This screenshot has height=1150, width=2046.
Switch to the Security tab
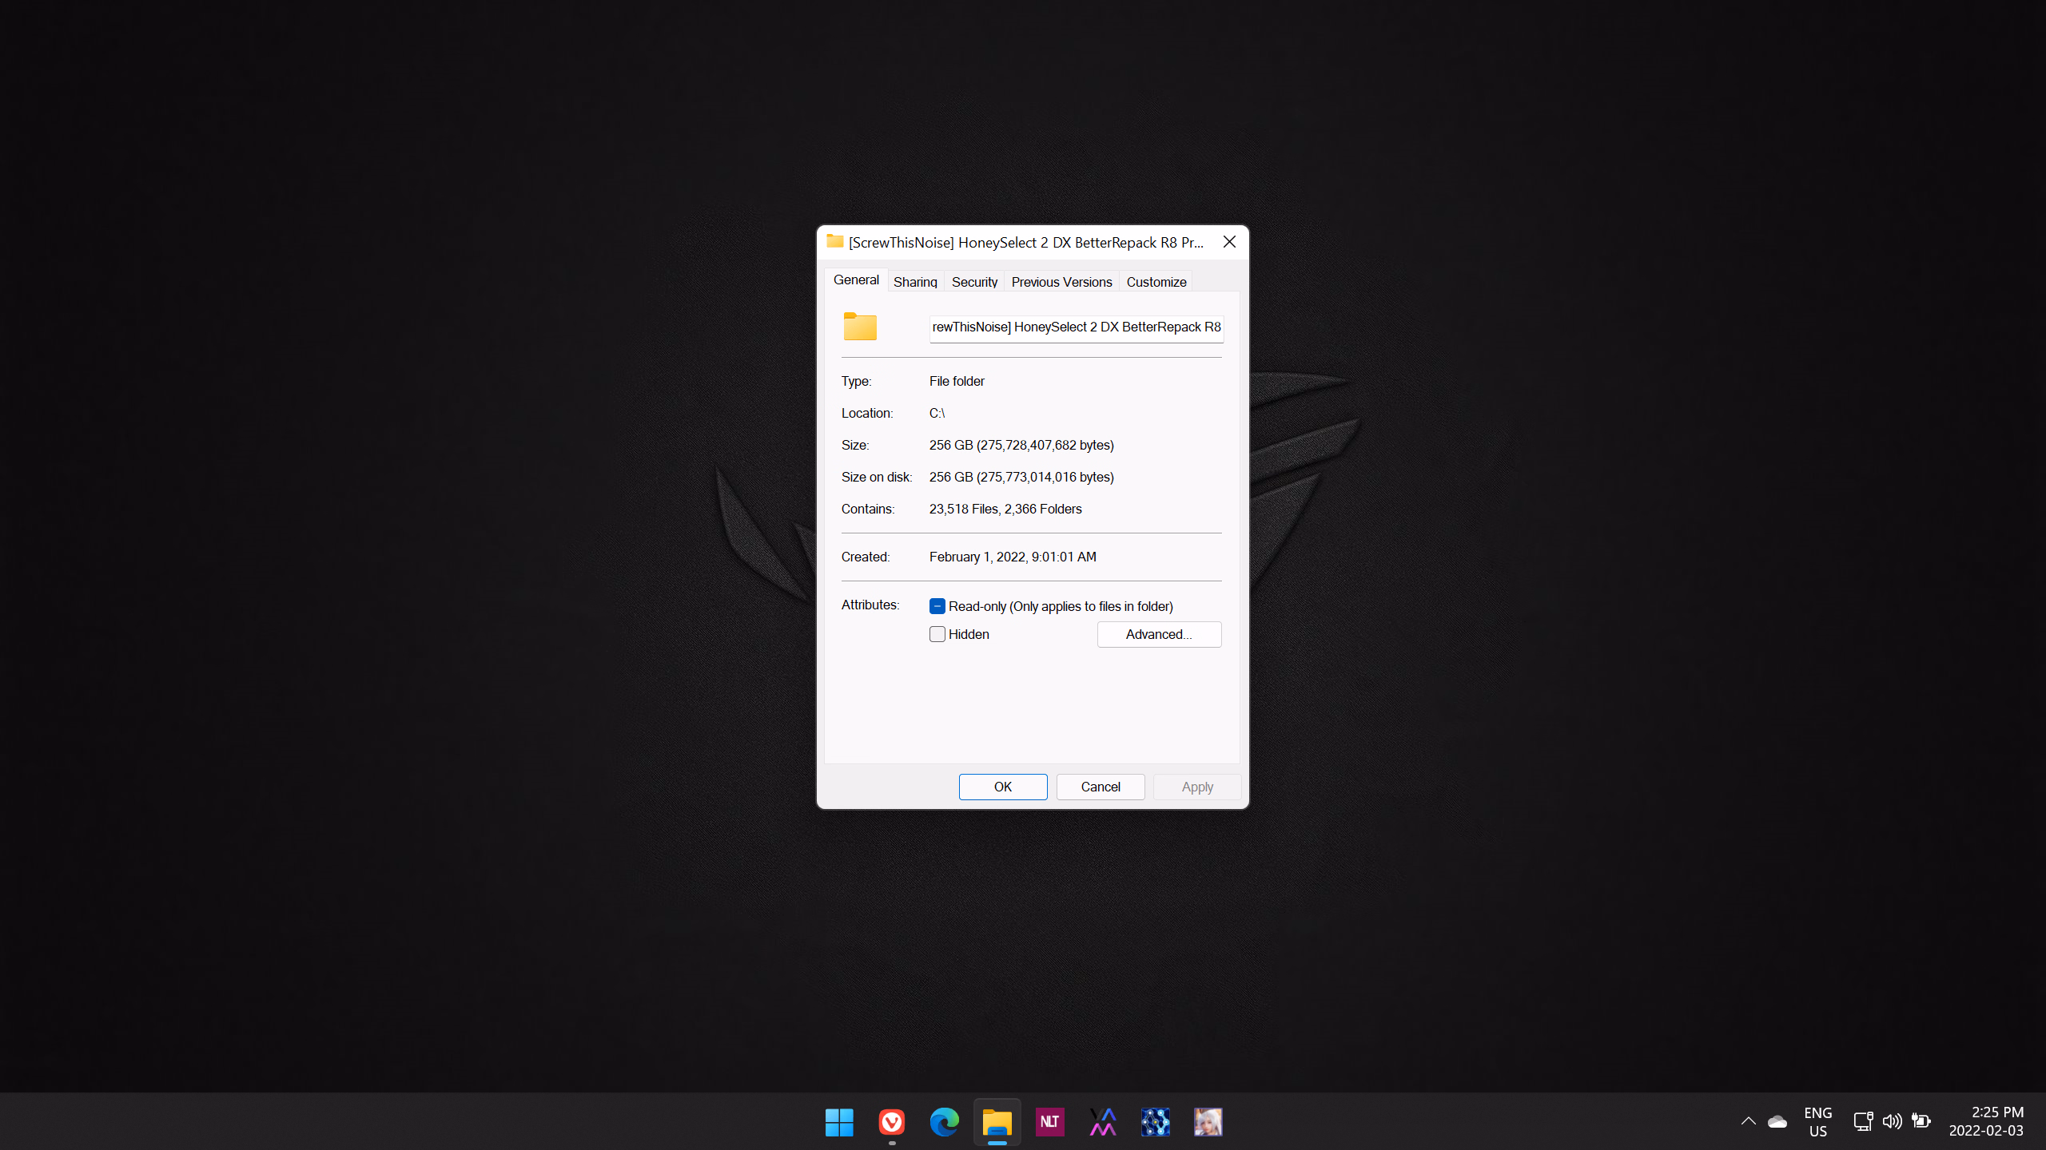974,282
